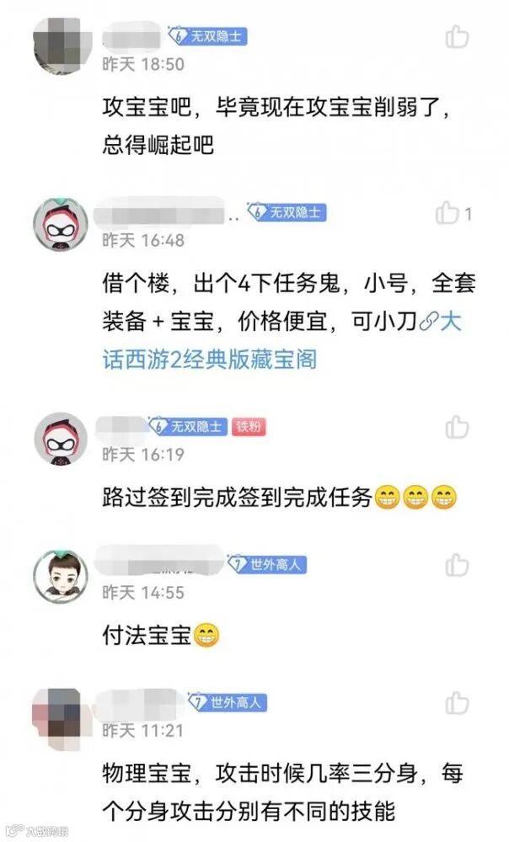Select the comment text 付法宝宝
Image resolution: width=509 pixels, height=842 pixels.
[147, 636]
